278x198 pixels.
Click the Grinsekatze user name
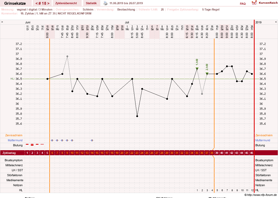(x=15, y=3)
